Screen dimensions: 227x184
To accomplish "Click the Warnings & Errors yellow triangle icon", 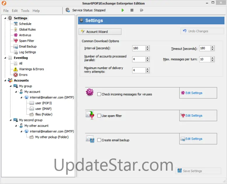I will [16, 69].
